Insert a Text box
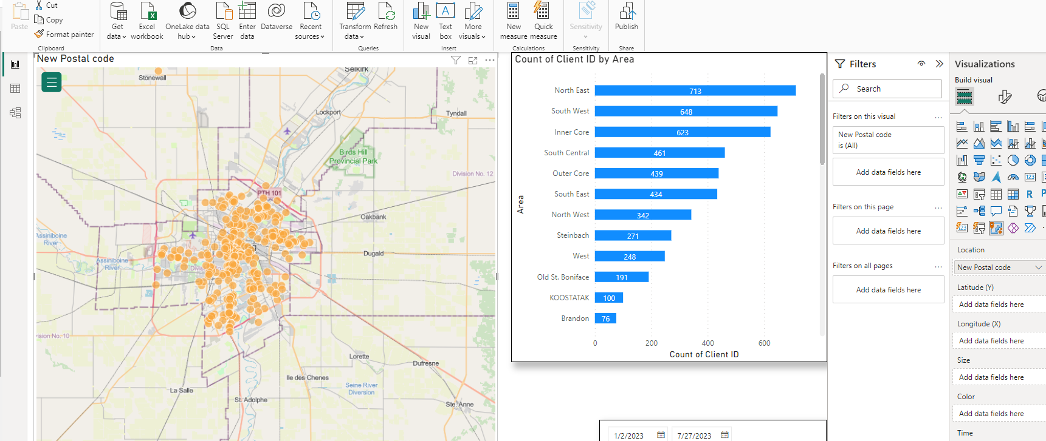 tap(446, 21)
